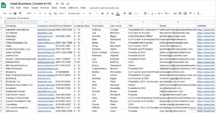
Task: Open the Google Sheets home icon
Action: coord(4,5)
